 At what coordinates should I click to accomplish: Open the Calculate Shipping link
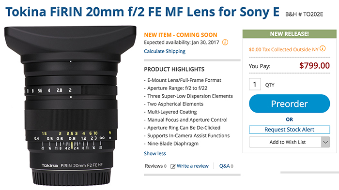[x=165, y=51]
